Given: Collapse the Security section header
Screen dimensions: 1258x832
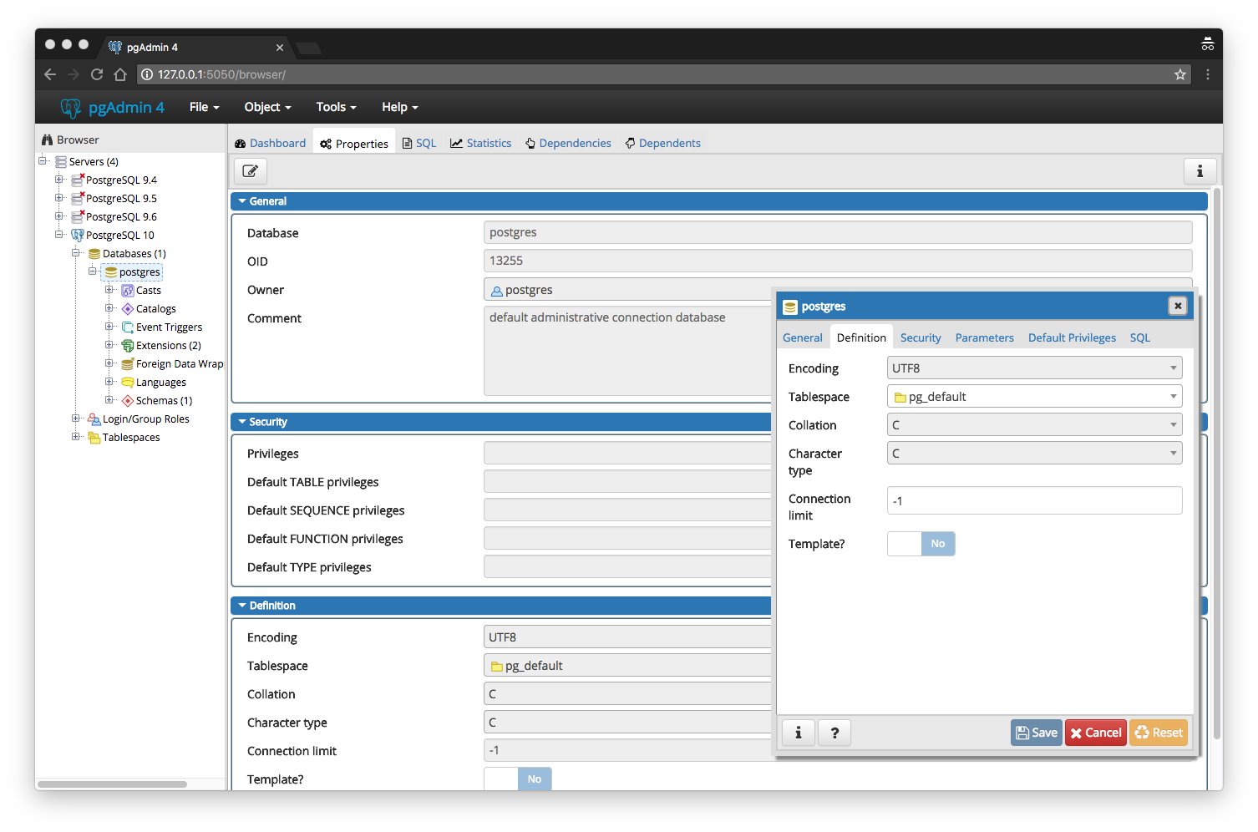Looking at the screenshot, I should 500,422.
